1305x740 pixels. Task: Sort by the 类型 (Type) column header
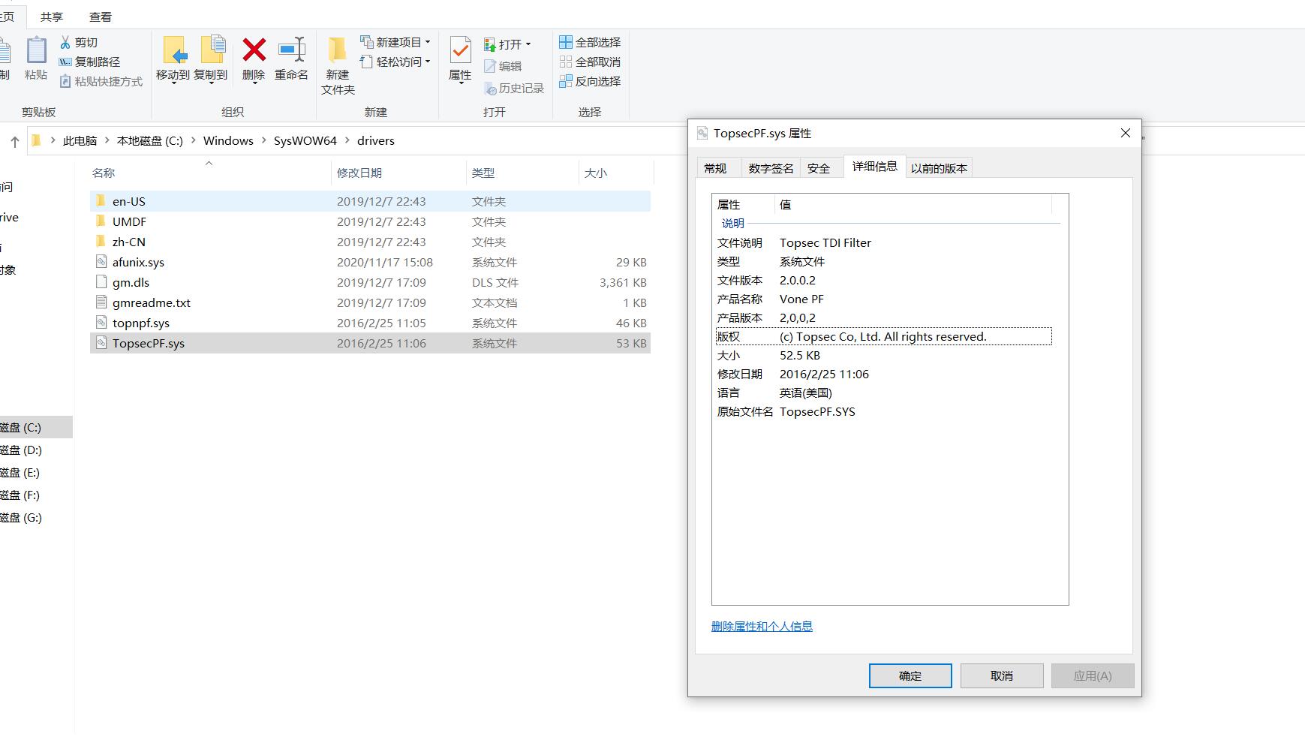pos(483,173)
